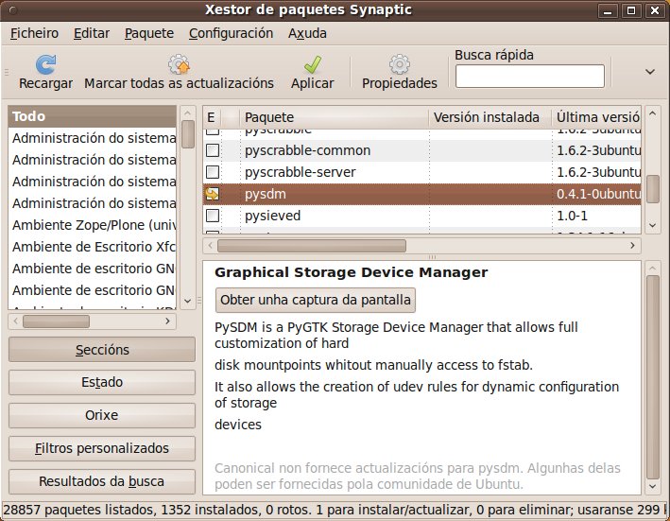
Task: Click description pane vertical scrollbar thumb
Action: click(652, 377)
